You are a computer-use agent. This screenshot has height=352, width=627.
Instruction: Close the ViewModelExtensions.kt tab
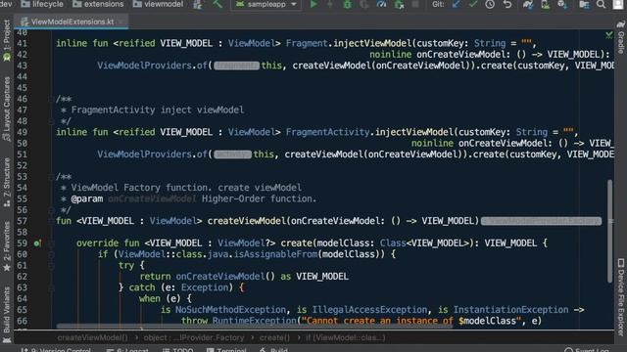pyautogui.click(x=121, y=22)
